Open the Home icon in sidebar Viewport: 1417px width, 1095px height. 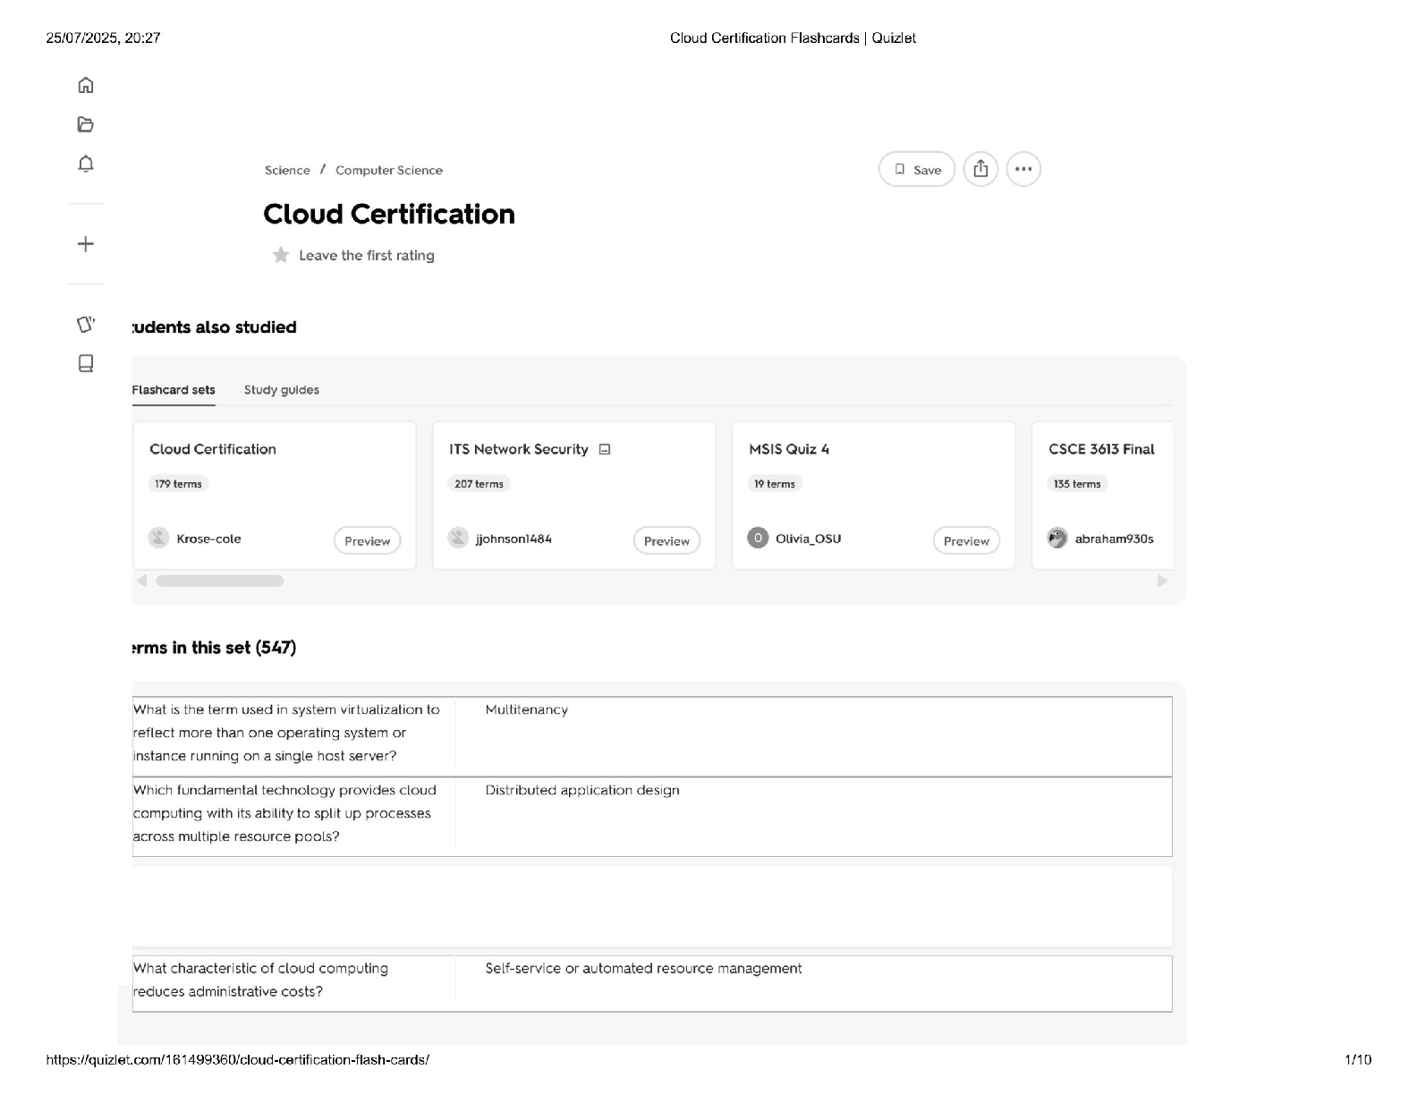(86, 85)
